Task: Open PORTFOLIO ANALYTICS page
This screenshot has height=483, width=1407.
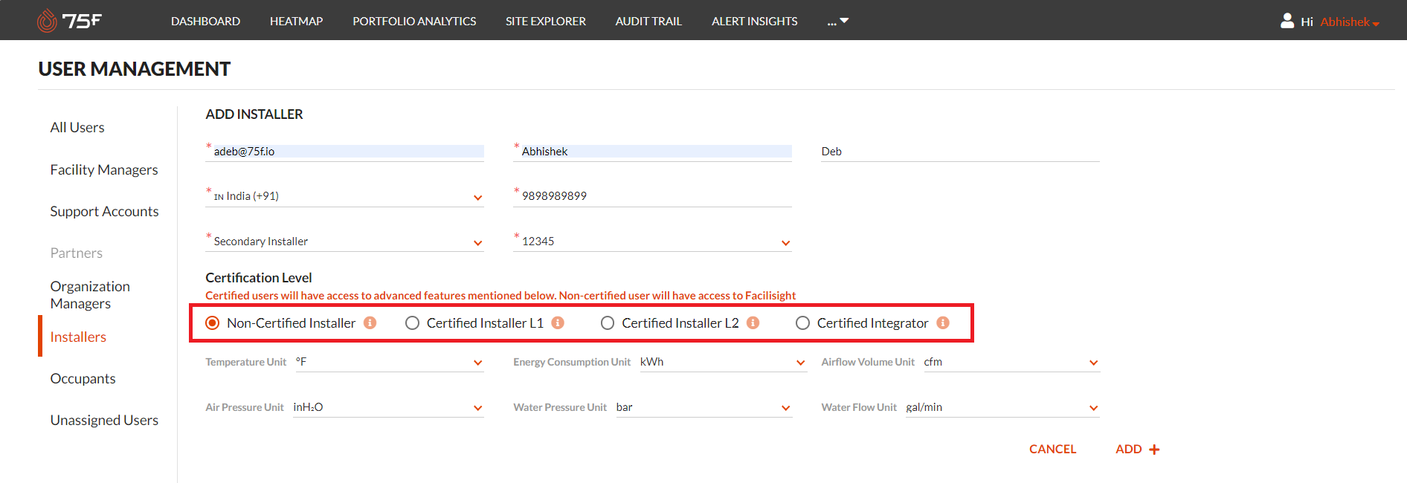Action: coord(414,22)
